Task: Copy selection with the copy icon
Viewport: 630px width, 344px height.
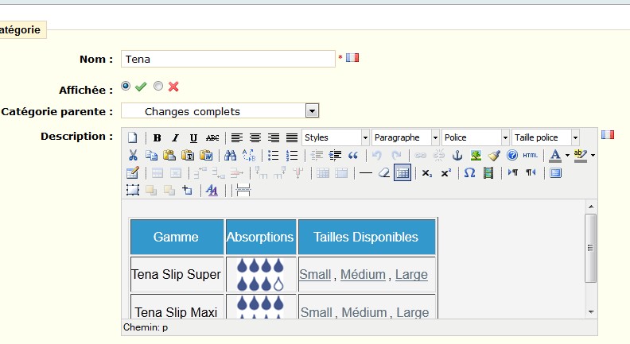Action: 151,155
